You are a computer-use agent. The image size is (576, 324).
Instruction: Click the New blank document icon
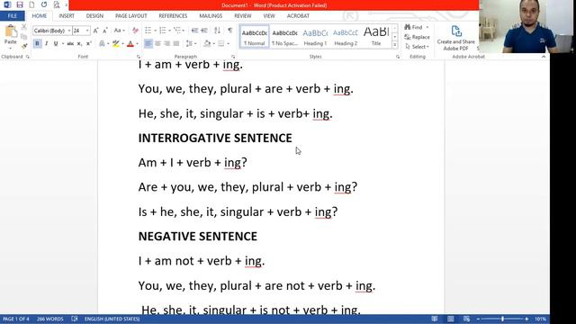point(31,4)
